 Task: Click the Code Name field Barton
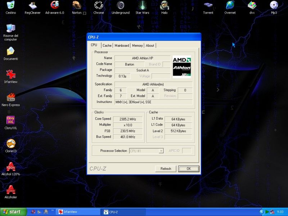pyautogui.click(x=130, y=64)
